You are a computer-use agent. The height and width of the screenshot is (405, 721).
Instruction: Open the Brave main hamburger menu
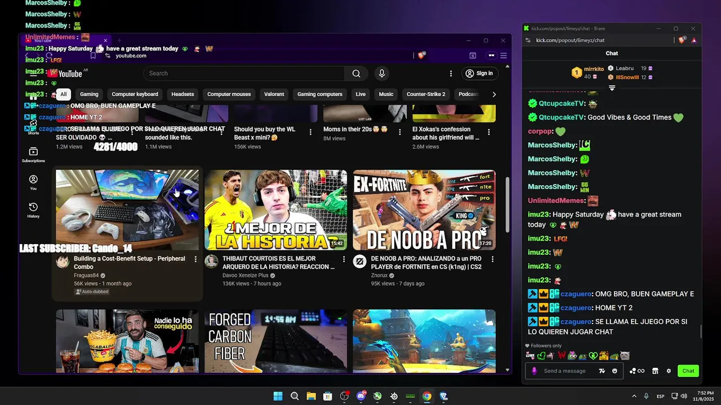pos(504,55)
